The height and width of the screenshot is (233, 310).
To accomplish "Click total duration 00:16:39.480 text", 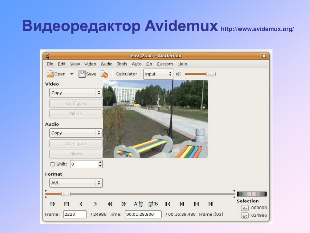I will coord(182,214).
